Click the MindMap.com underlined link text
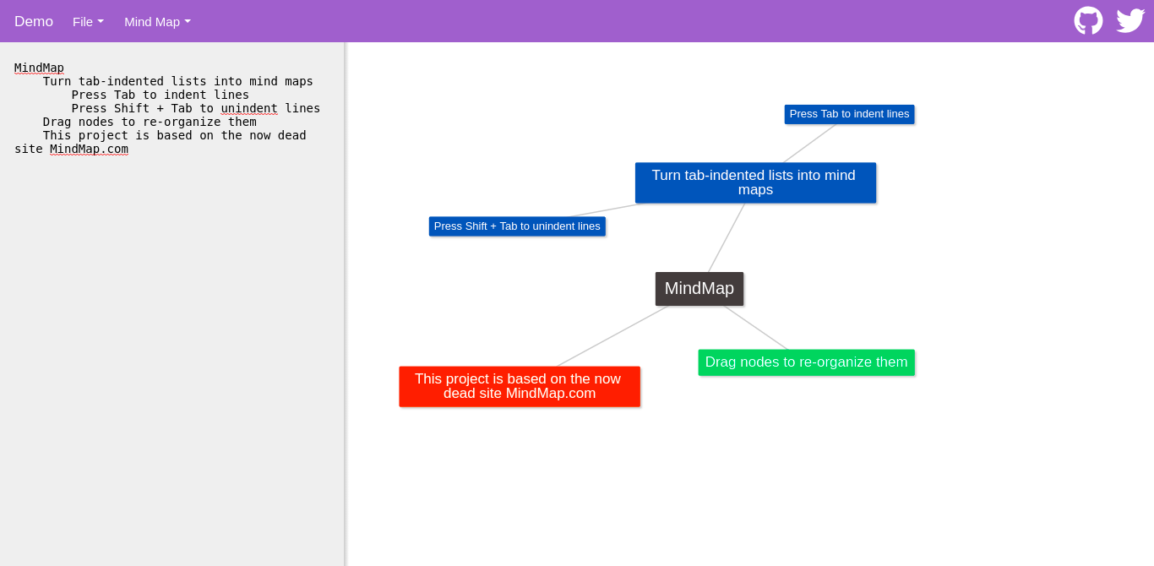Viewport: 1154px width, 566px height. pos(89,149)
